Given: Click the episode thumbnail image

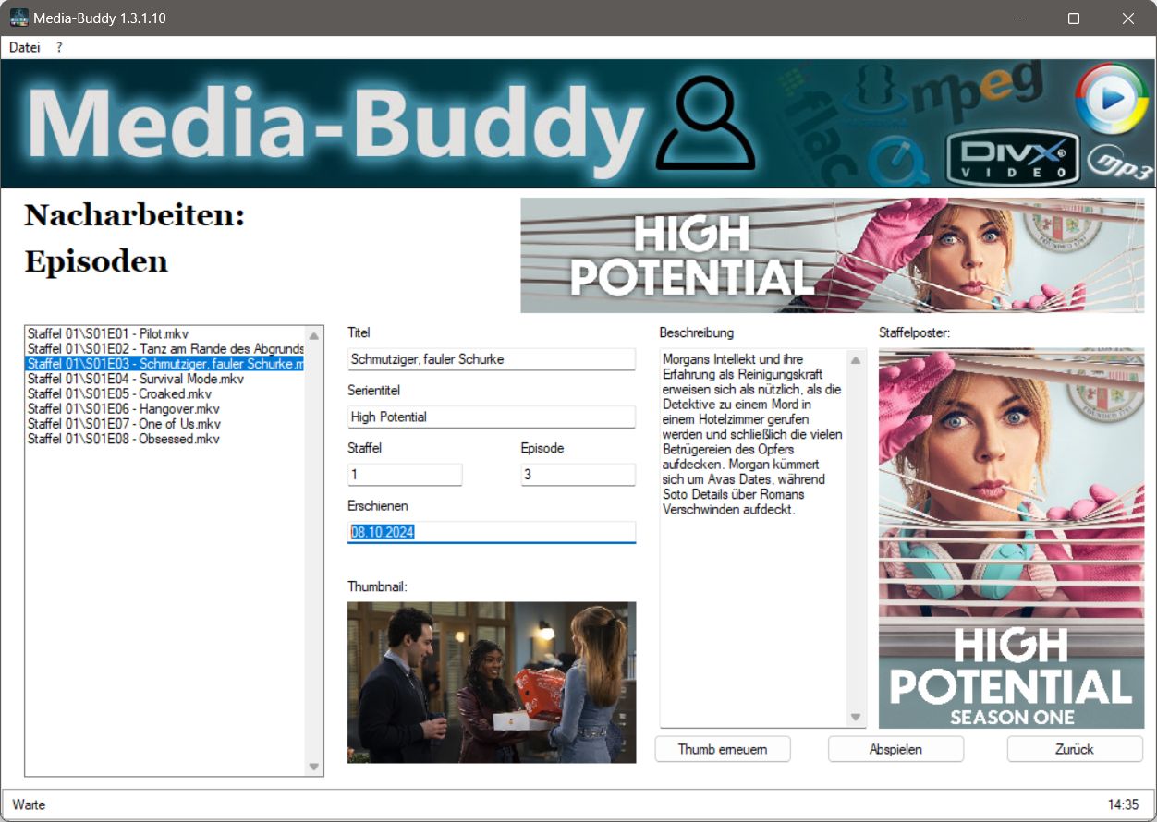Looking at the screenshot, I should click(492, 683).
